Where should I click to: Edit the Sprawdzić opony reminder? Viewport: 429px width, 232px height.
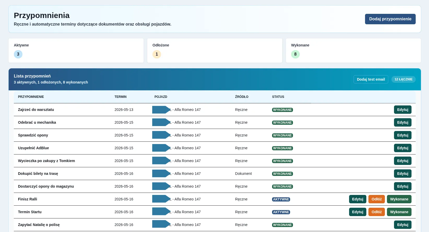click(x=403, y=135)
